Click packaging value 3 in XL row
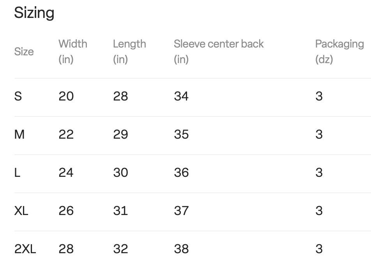This screenshot has height=268, width=371. [x=319, y=210]
